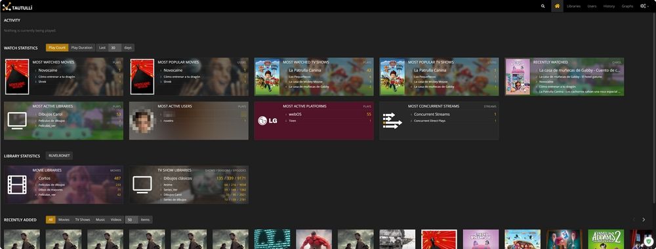Click the film strip icon in Movie Libraries
Image resolution: width=656 pixels, height=249 pixels.
pyautogui.click(x=17, y=185)
